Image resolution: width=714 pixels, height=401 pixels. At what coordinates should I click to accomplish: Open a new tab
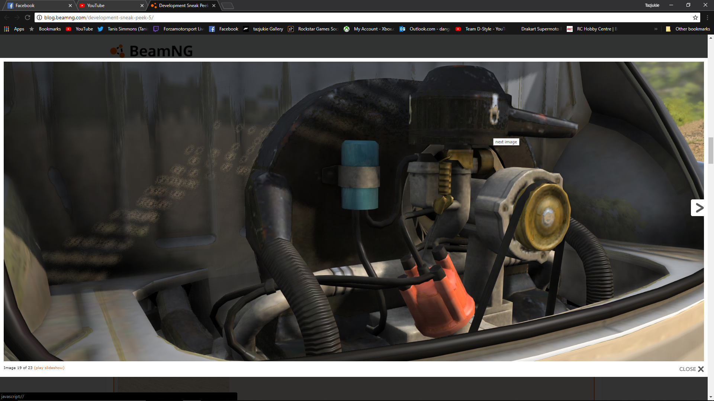coord(228,6)
